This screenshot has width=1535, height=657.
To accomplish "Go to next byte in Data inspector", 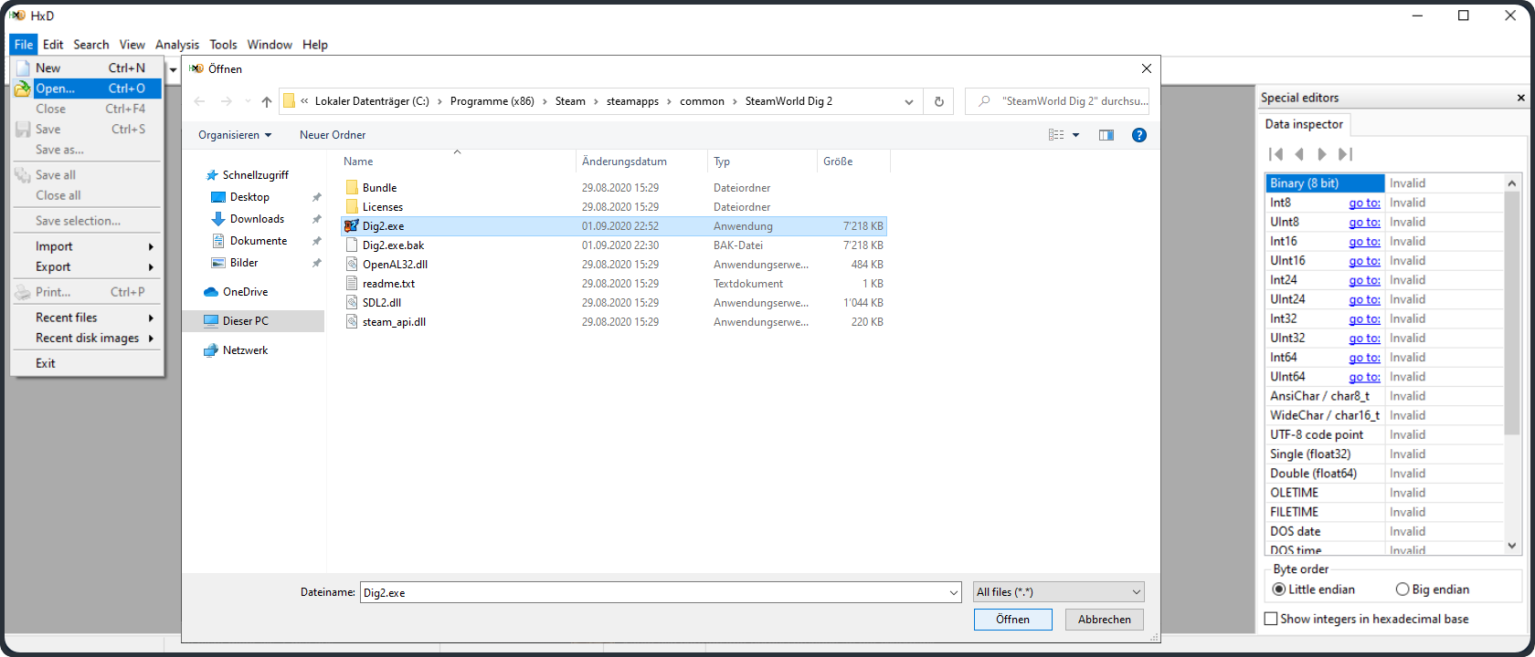I will pyautogui.click(x=1322, y=154).
